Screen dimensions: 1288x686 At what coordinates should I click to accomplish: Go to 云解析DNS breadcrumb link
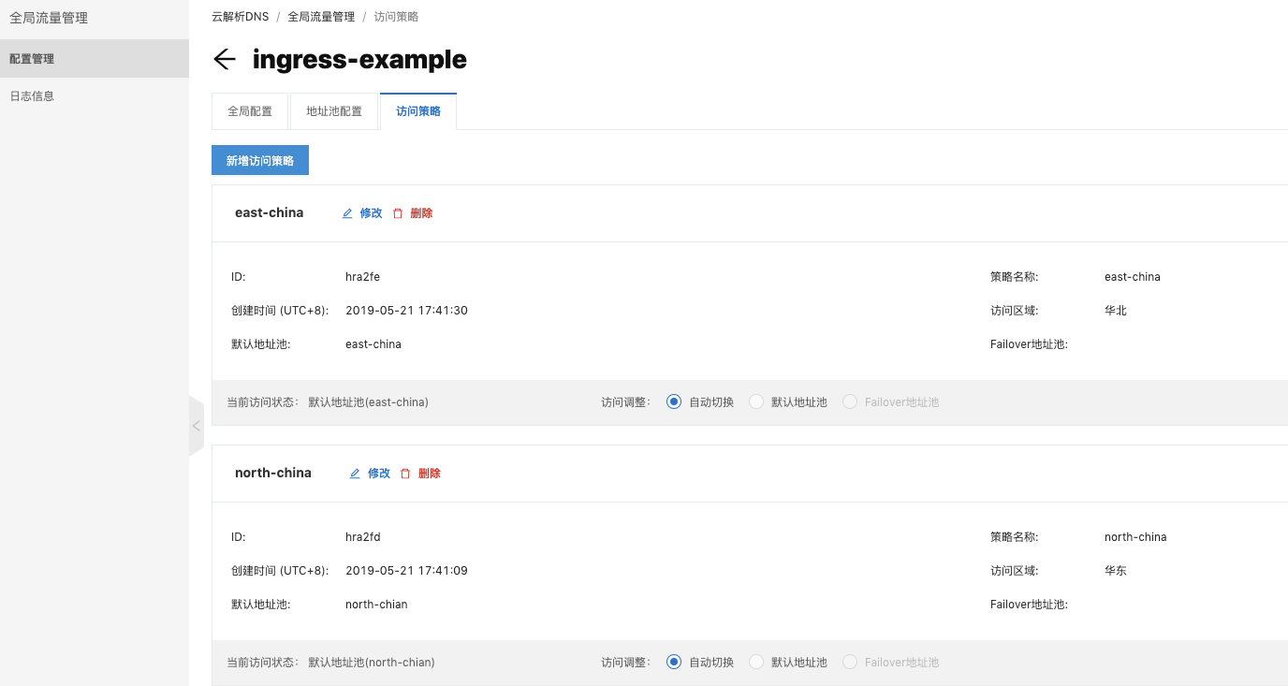pyautogui.click(x=240, y=17)
